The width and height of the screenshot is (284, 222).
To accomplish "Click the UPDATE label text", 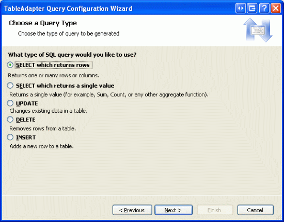I will click(27, 104).
